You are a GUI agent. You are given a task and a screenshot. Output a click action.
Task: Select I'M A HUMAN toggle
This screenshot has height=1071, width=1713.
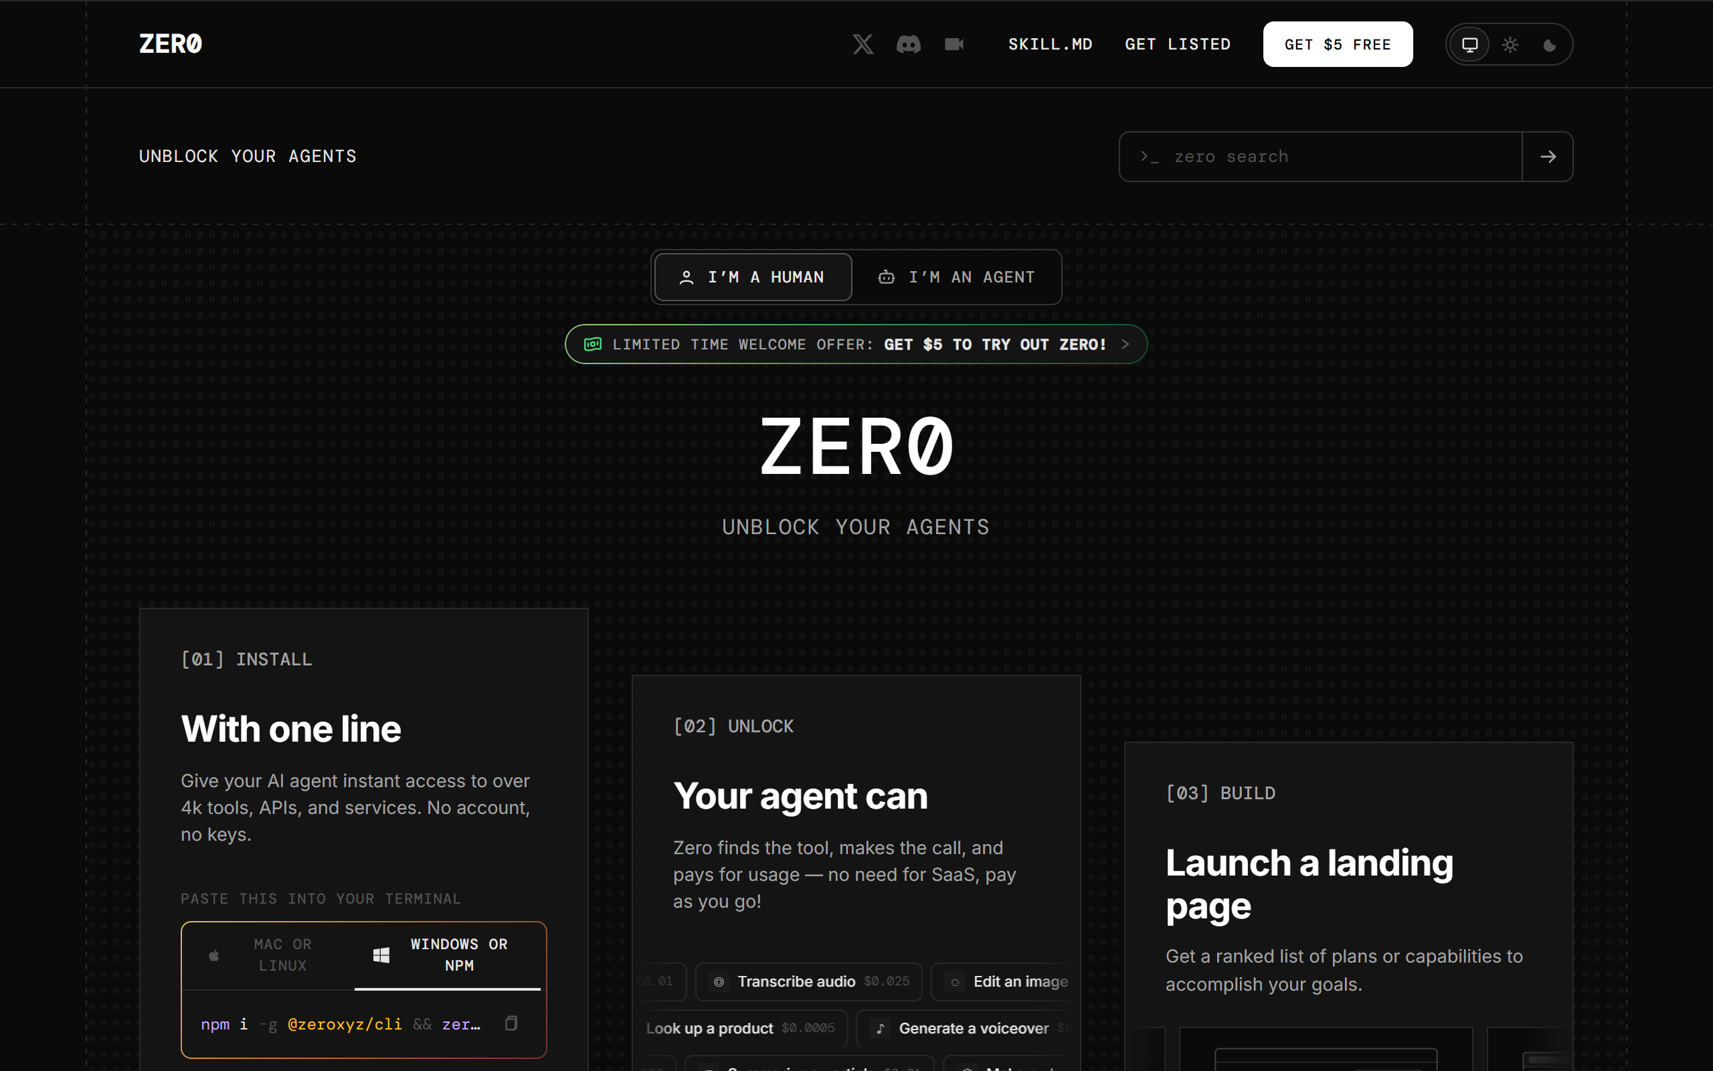(x=753, y=277)
